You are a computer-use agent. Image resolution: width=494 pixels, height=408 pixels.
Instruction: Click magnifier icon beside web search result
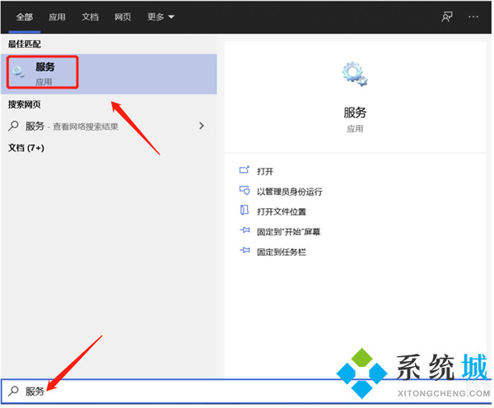pos(13,126)
